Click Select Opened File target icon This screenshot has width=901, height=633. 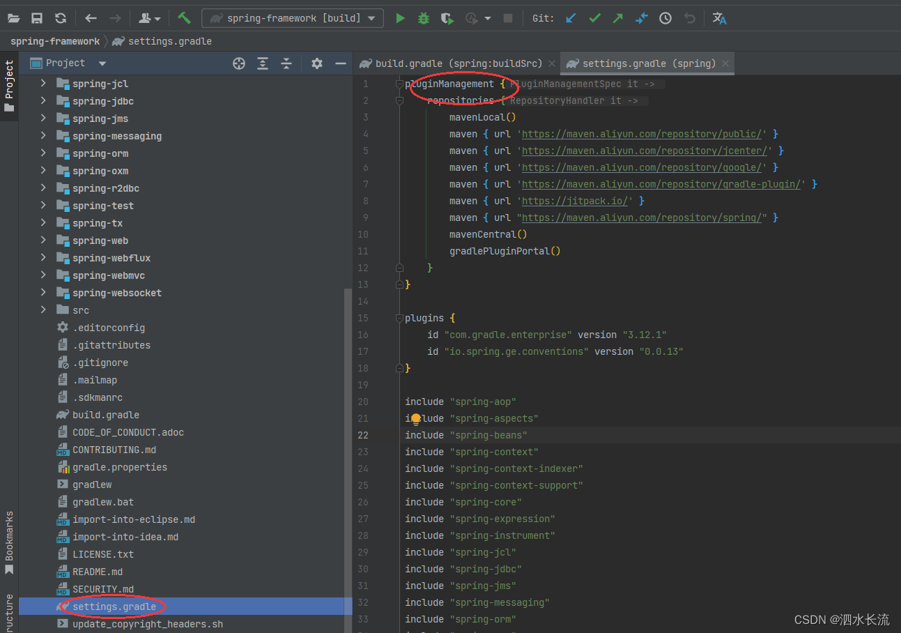(239, 63)
